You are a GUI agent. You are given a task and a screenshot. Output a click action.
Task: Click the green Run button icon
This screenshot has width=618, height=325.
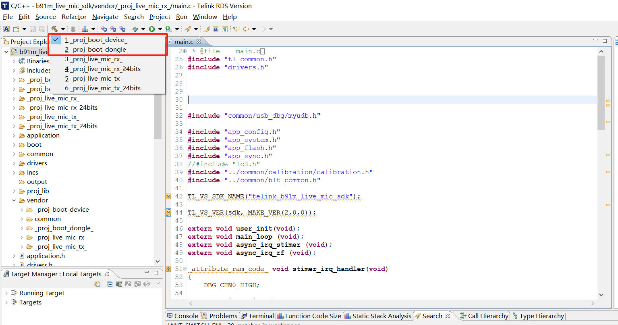[152, 29]
